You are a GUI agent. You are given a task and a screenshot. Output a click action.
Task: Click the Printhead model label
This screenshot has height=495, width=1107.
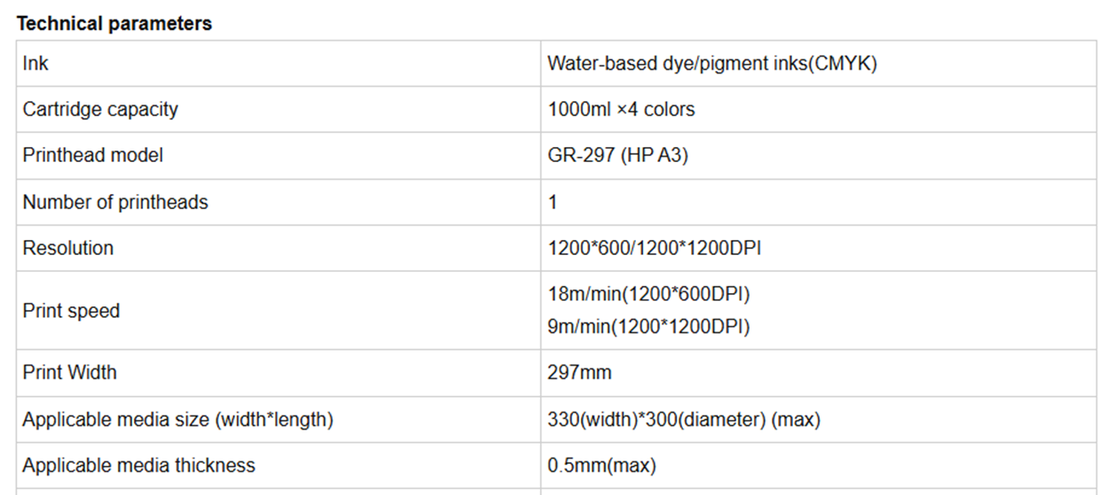tap(93, 156)
